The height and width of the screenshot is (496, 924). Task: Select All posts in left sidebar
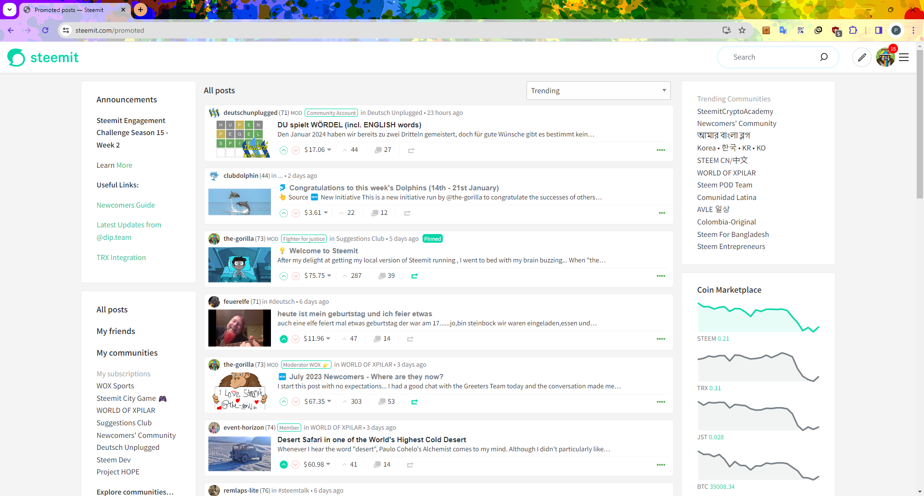pos(112,310)
